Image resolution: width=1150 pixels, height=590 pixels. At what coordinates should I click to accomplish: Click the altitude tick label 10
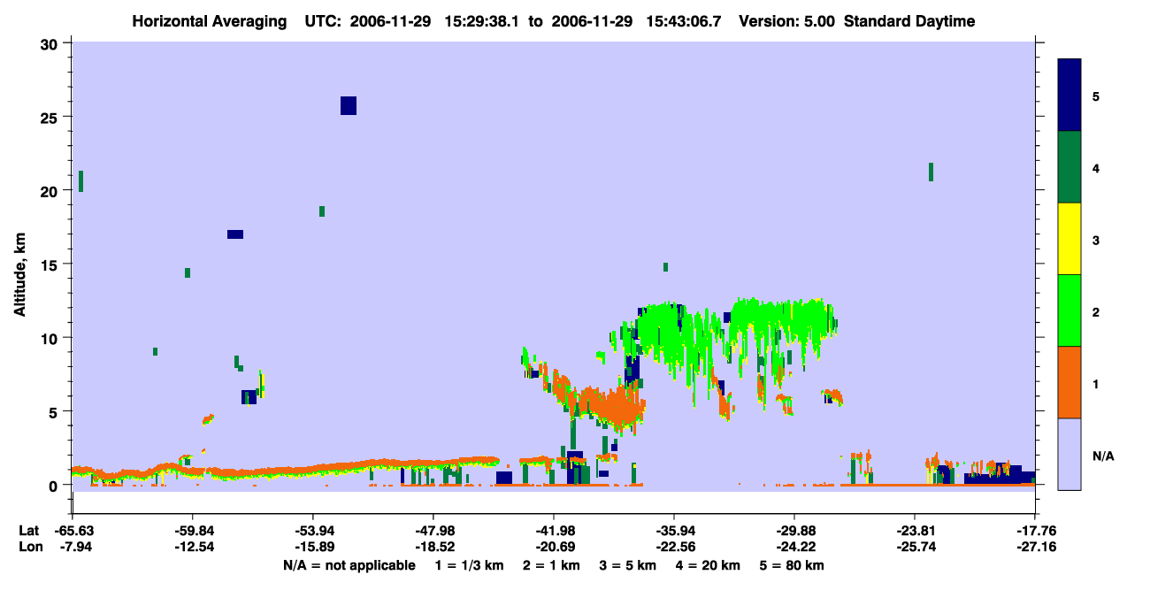click(x=51, y=338)
